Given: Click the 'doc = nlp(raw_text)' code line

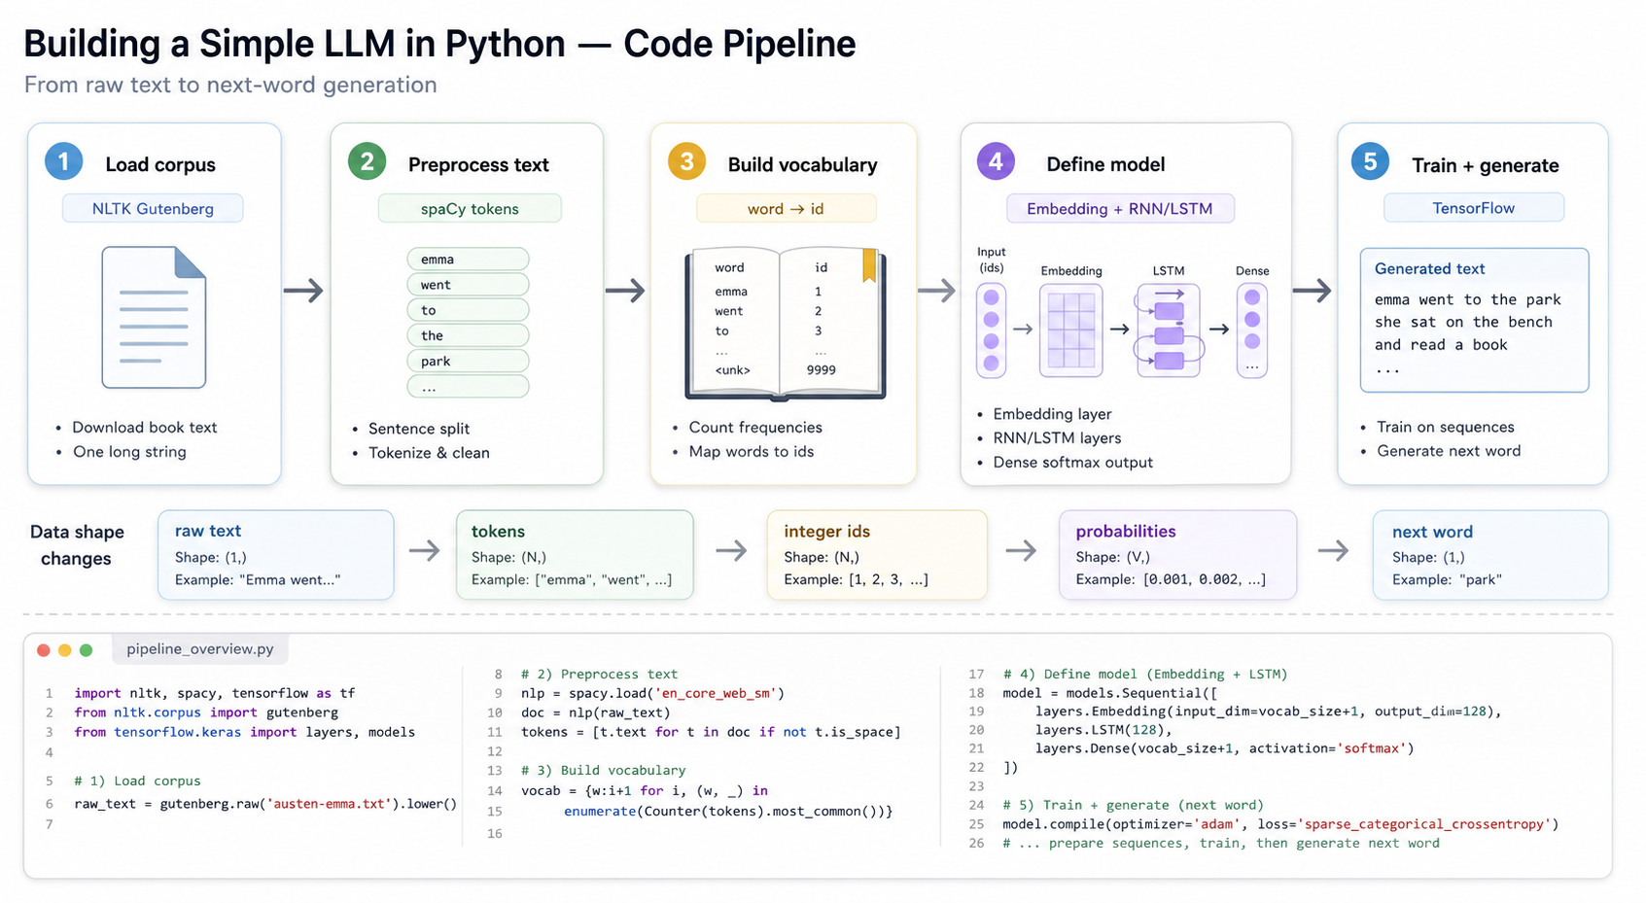Looking at the screenshot, I should click(x=596, y=712).
